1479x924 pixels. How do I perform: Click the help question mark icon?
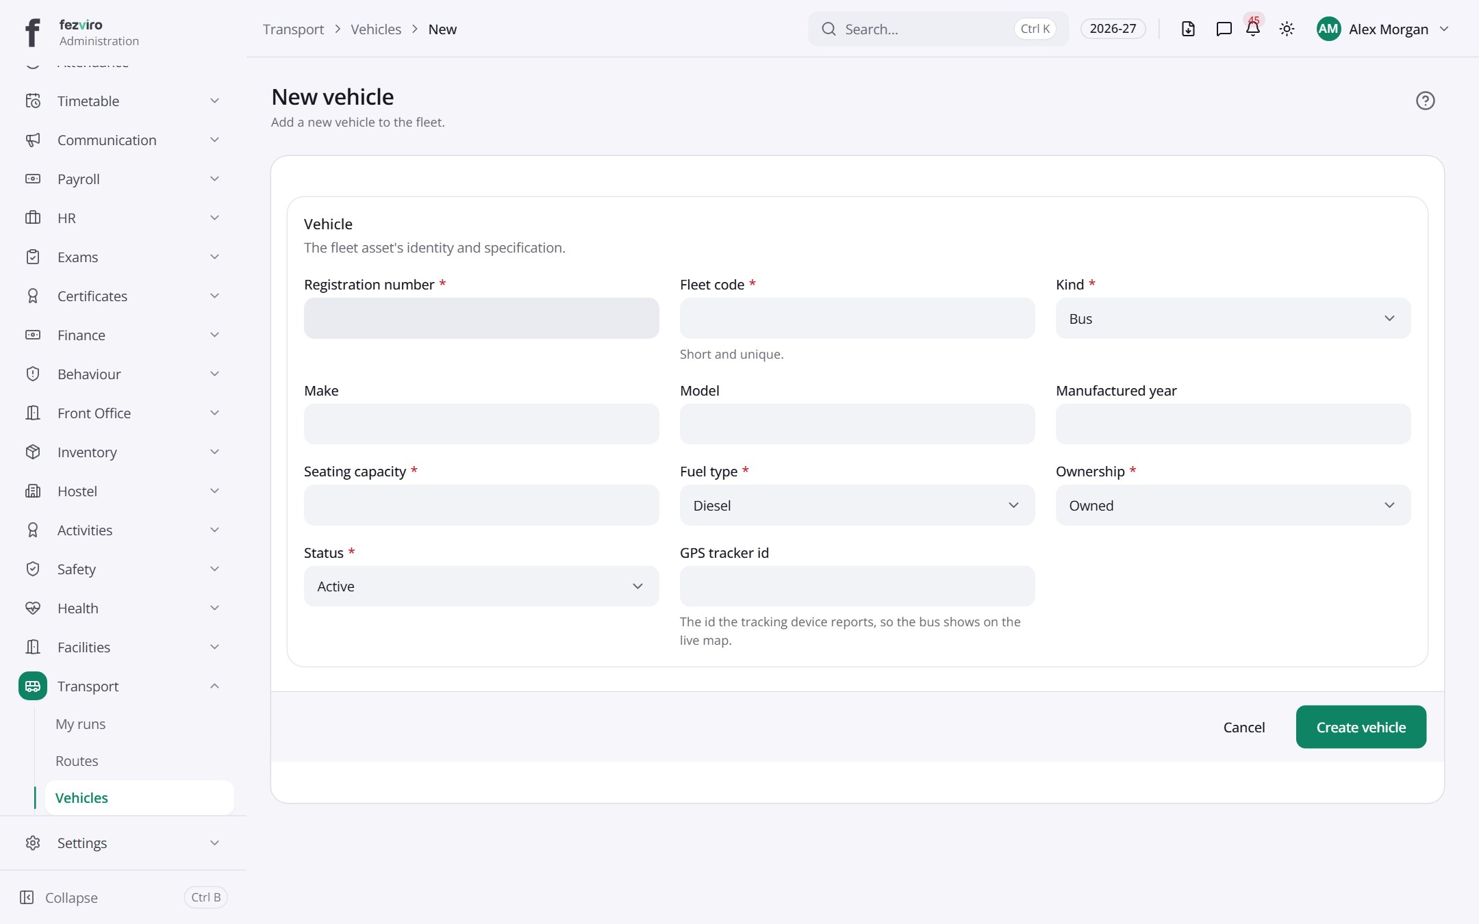pos(1425,101)
